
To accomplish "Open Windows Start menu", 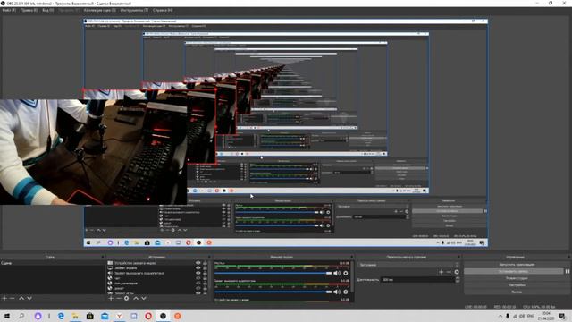I will pyautogui.click(x=7, y=316).
